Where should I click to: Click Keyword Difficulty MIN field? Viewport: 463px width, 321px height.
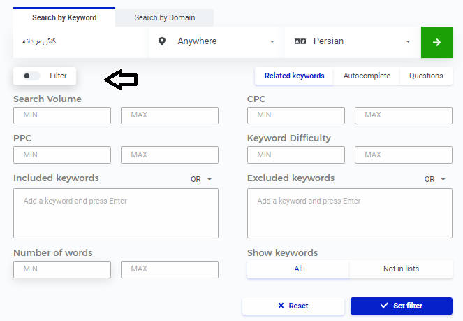coord(296,155)
